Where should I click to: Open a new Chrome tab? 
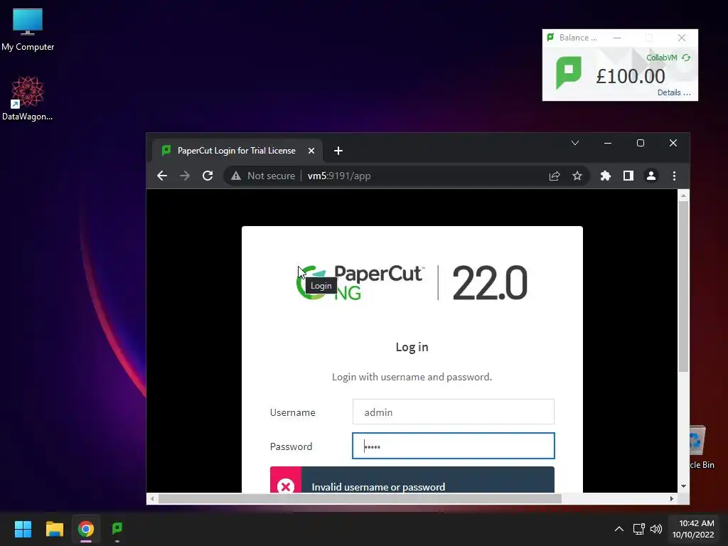pyautogui.click(x=338, y=151)
